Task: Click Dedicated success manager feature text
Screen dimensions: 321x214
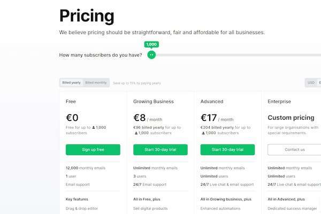Action: click(x=293, y=208)
